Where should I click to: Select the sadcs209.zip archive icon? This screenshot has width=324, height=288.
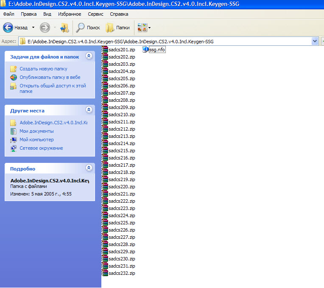105,107
